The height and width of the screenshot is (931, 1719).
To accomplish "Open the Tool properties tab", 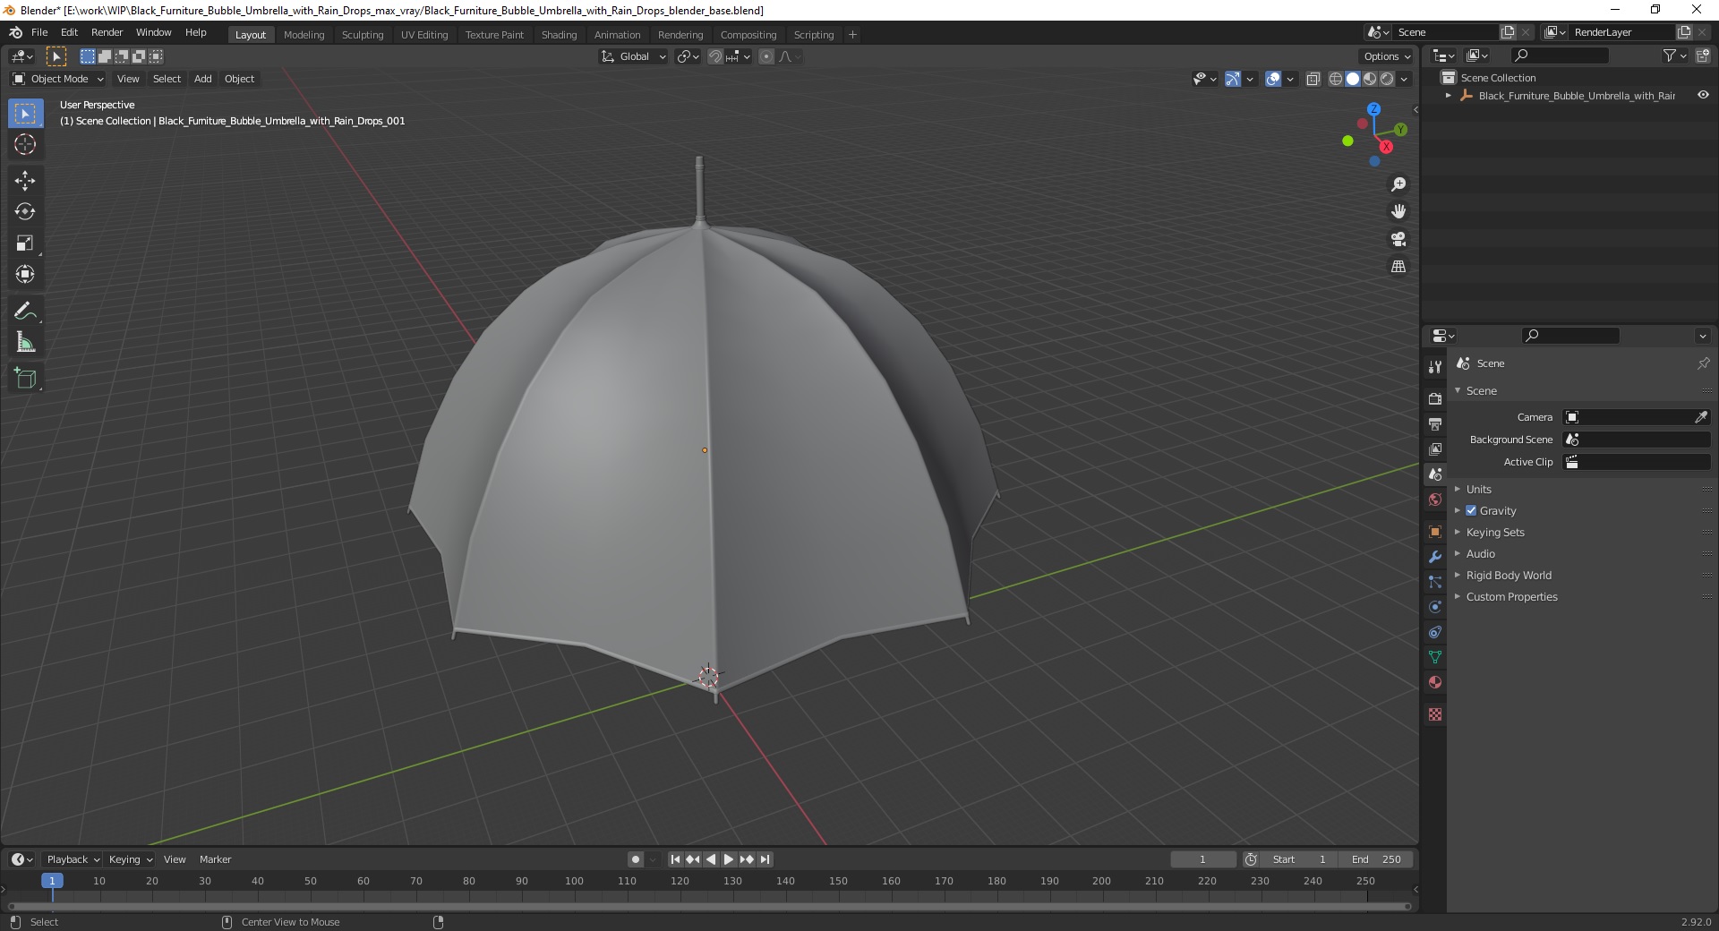I will [x=1435, y=367].
